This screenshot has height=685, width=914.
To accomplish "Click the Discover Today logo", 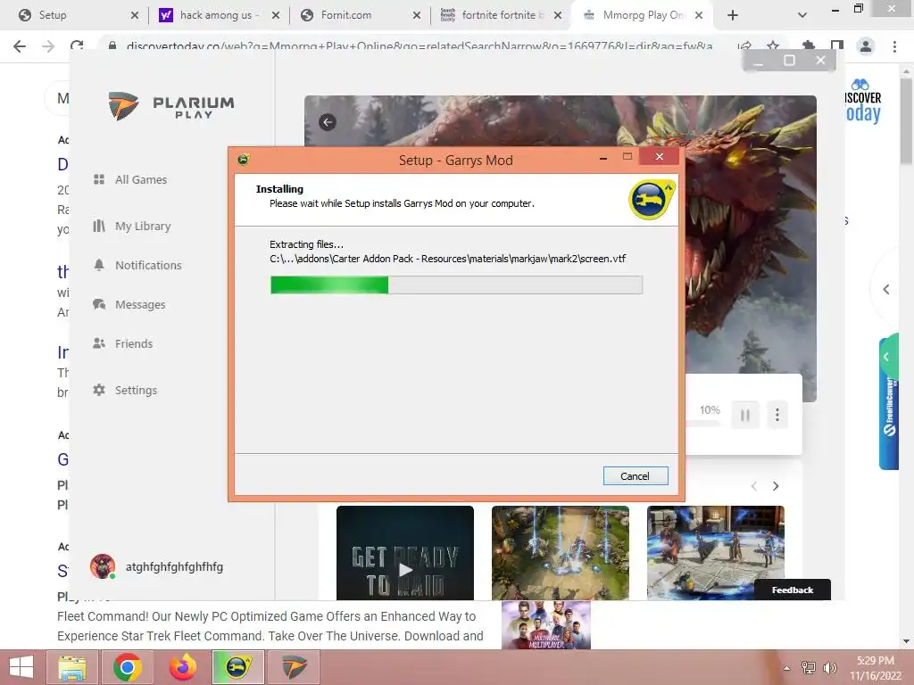I will pos(863,101).
